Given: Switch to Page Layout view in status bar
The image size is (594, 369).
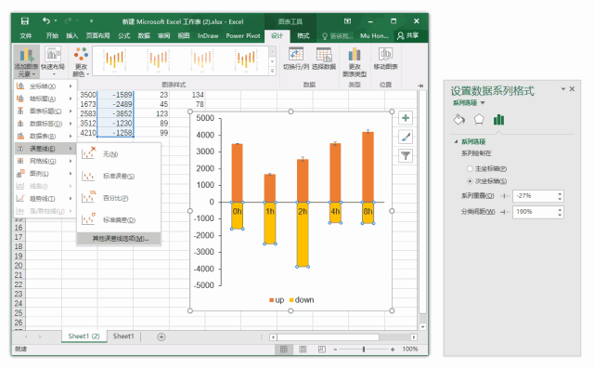Looking at the screenshot, I should [x=303, y=349].
